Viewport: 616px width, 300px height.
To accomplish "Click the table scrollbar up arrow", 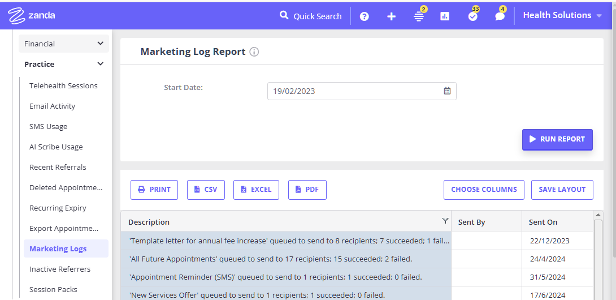I will (598, 215).
